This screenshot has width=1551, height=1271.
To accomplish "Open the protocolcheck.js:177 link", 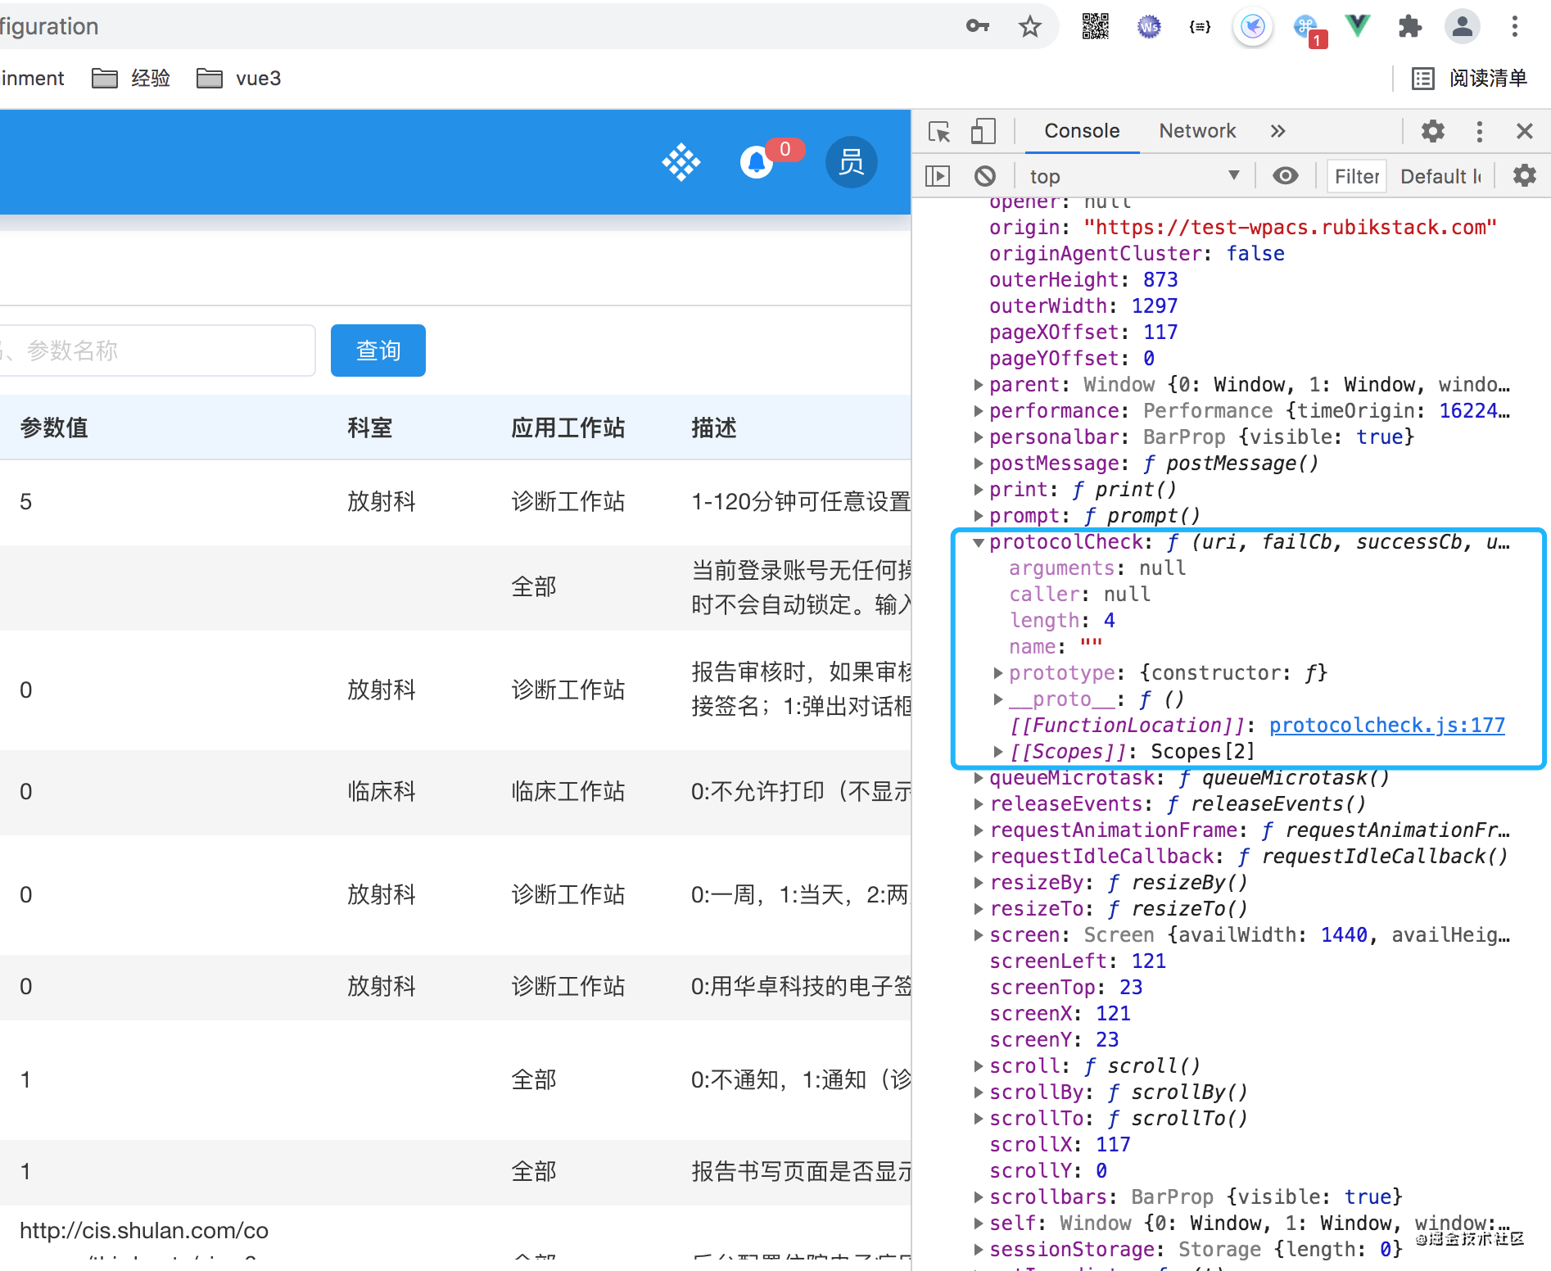I will (1387, 726).
